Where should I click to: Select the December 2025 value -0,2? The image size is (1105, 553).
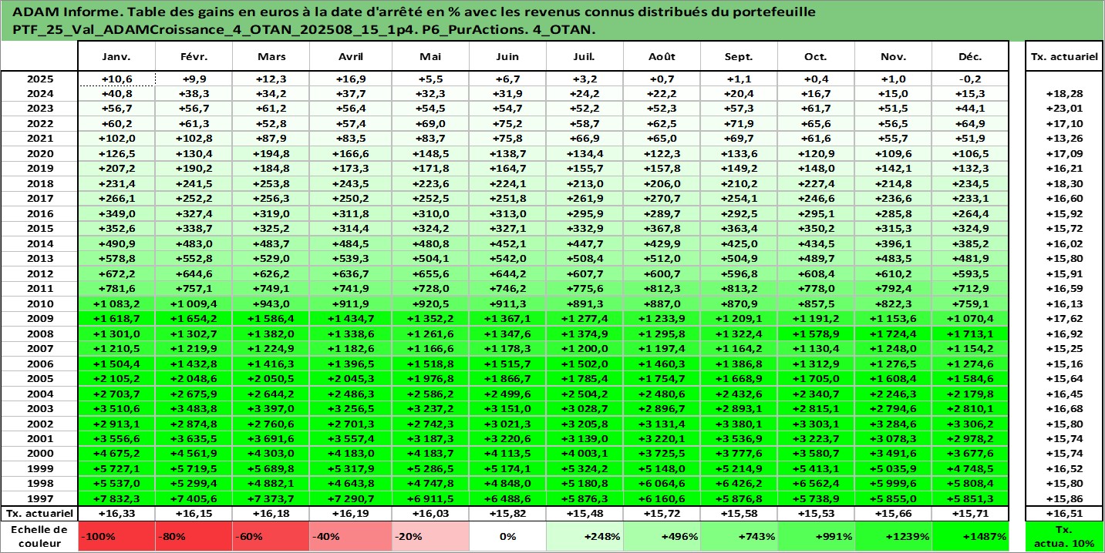pos(970,79)
